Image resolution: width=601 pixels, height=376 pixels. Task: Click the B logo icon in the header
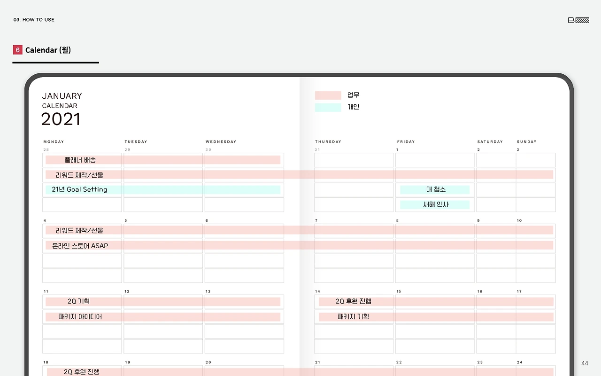578,20
